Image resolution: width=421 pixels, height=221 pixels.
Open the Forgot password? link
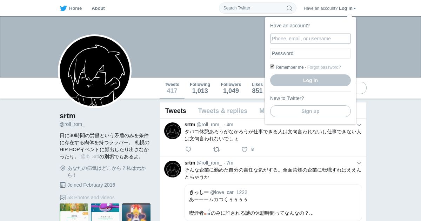point(324,67)
